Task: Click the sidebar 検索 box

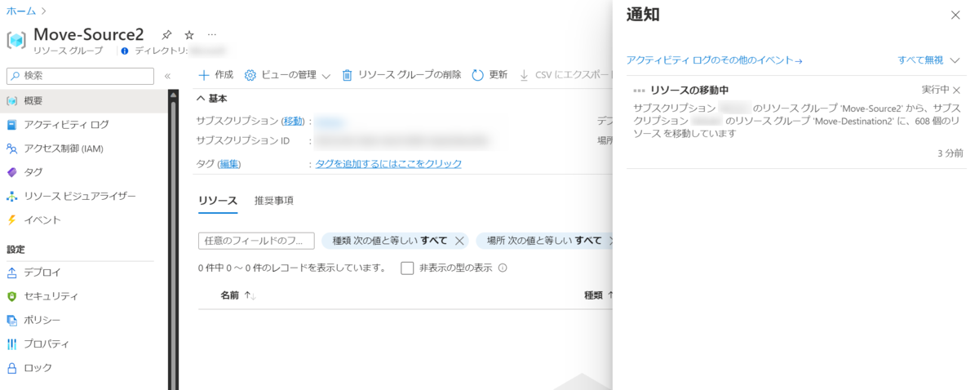Action: pos(80,76)
